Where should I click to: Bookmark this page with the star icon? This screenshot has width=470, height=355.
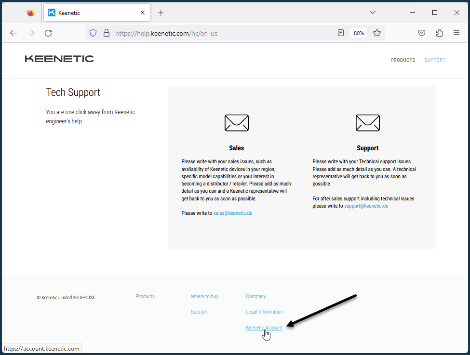tap(377, 33)
